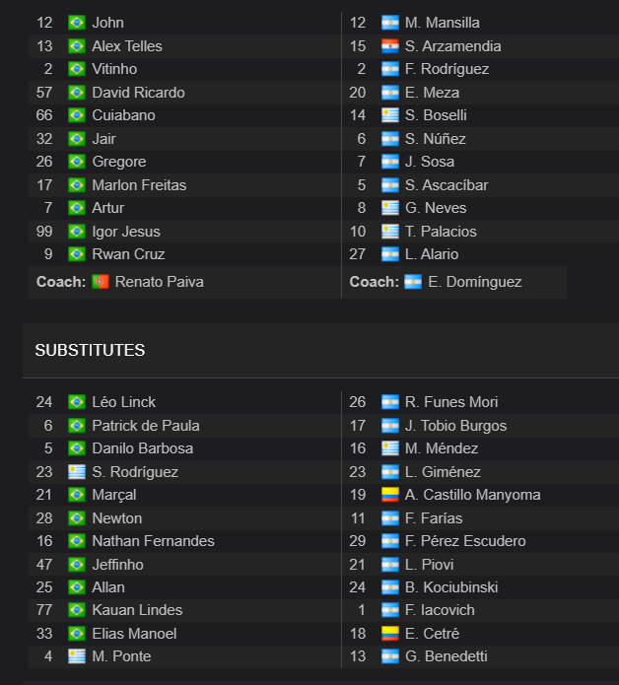This screenshot has height=685, width=619.
Task: Click the Portugal flag beside coach Renato Paiva
Action: coord(101,282)
